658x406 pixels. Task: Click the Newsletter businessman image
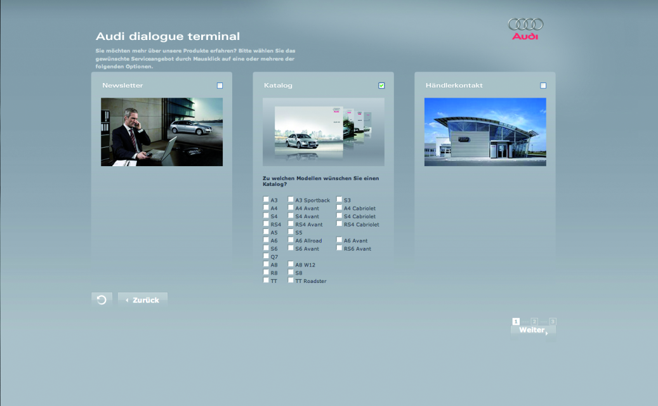click(x=162, y=132)
